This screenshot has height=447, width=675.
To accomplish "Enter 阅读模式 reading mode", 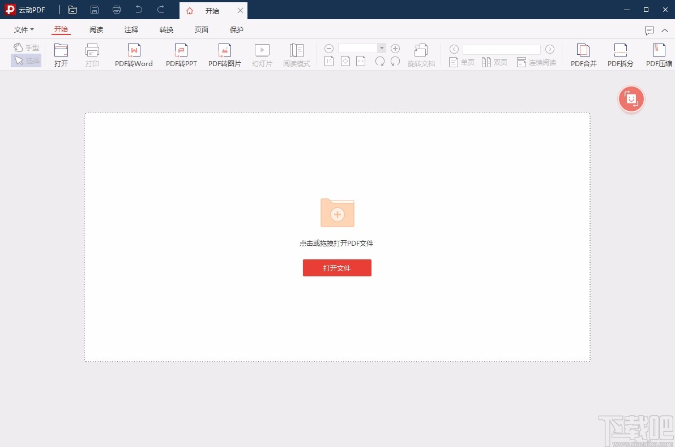I will tap(297, 55).
